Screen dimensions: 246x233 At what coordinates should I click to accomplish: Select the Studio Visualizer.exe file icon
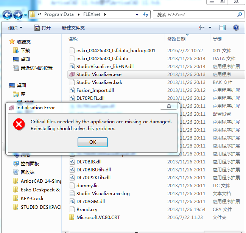point(72,74)
